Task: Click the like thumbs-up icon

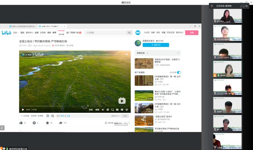Action: pos(21,123)
